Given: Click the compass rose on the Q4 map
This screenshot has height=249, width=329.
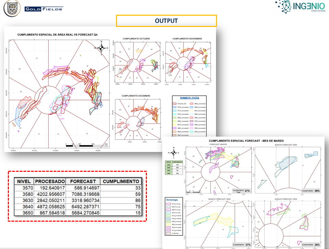Looking at the screenshot, I should (101, 48).
